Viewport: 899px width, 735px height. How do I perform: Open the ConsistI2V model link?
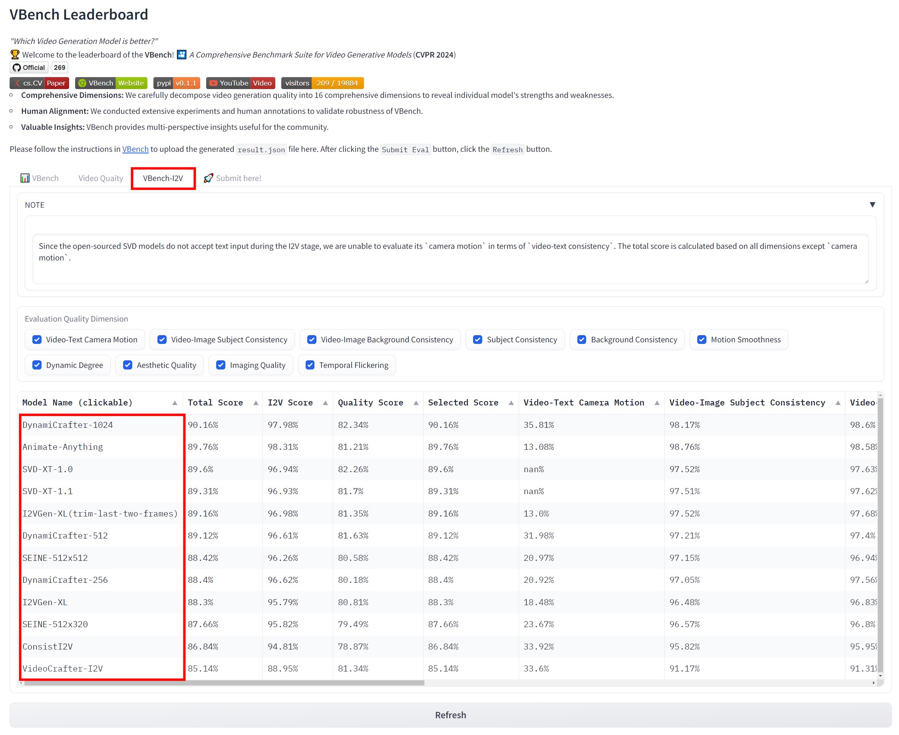pos(48,646)
